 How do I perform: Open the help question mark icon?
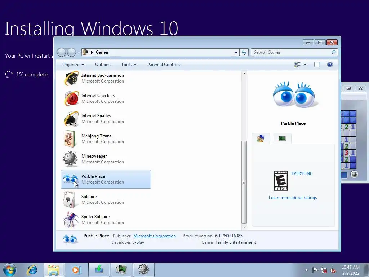tap(330, 65)
